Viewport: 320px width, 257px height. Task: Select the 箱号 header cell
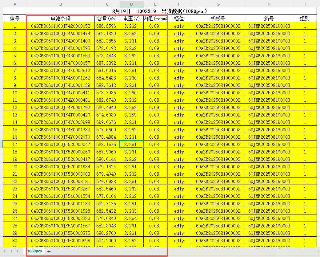pyautogui.click(x=269, y=18)
